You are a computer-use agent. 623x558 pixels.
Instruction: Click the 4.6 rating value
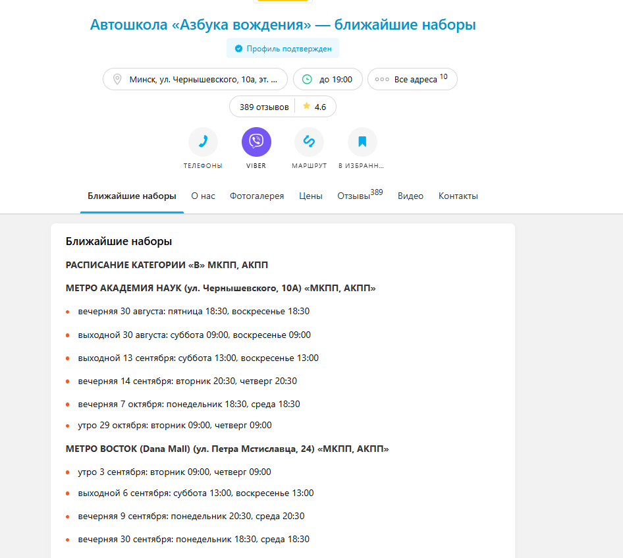point(320,107)
